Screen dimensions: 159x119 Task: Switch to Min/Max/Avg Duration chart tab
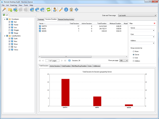[79, 66]
